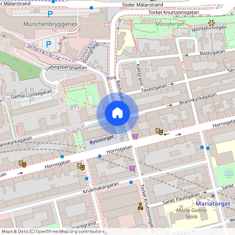Open the OpenStreetMap.org contributors attribution
The height and width of the screenshot is (235, 235).
(x=53, y=231)
